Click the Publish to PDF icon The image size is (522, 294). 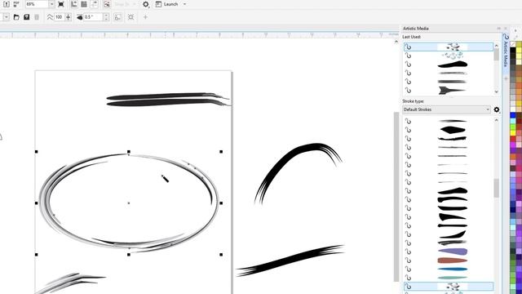(x=16, y=4)
